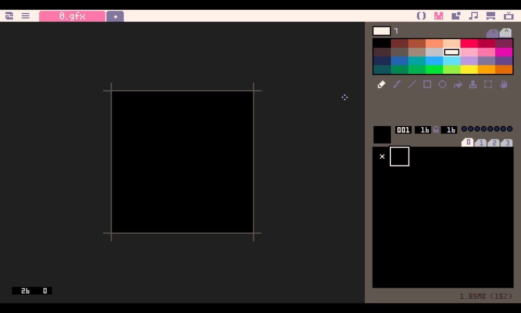Image resolution: width=521 pixels, height=313 pixels.
Task: Toggle the last sprite flag dot
Action: pos(510,129)
